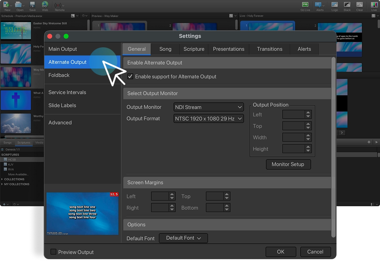The height and width of the screenshot is (262, 380).
Task: Expand the COLLECTIONS group
Action: [x=3, y=179]
